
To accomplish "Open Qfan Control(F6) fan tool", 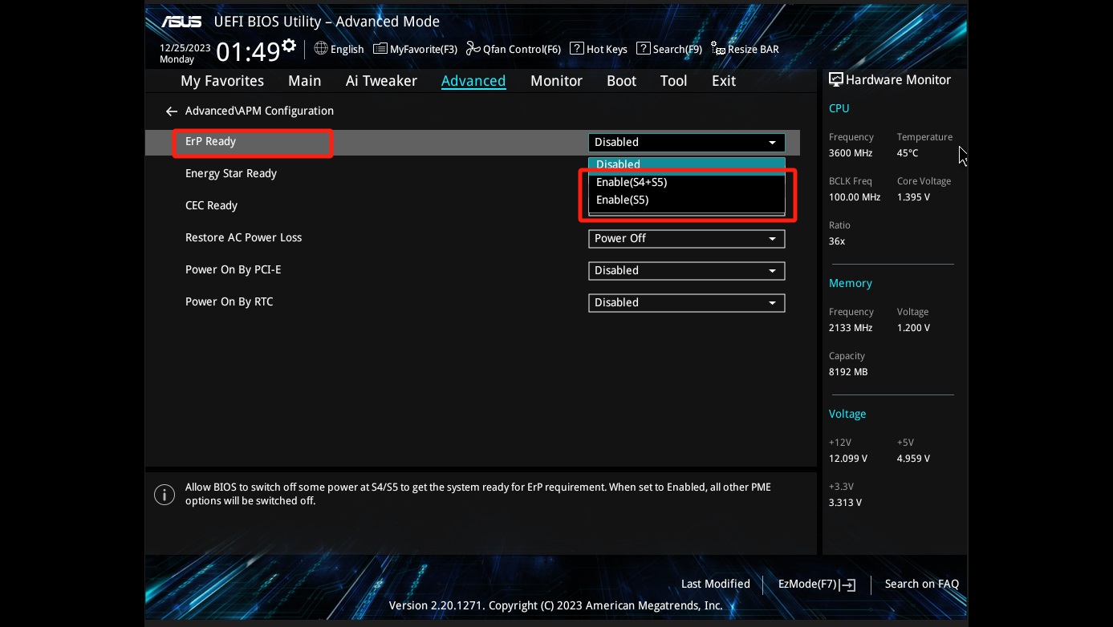I will click(x=514, y=49).
